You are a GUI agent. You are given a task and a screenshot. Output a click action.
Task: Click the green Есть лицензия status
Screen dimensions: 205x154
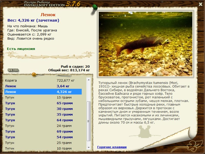(x=21, y=49)
